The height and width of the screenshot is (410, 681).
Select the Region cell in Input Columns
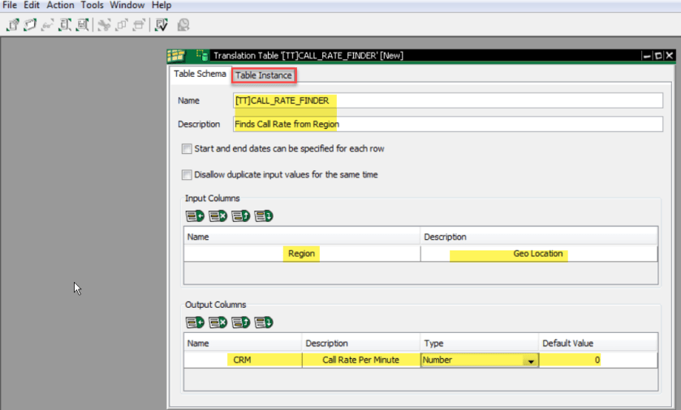tap(302, 254)
